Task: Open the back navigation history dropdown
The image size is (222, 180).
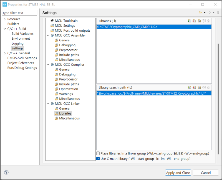Action: point(205,12)
